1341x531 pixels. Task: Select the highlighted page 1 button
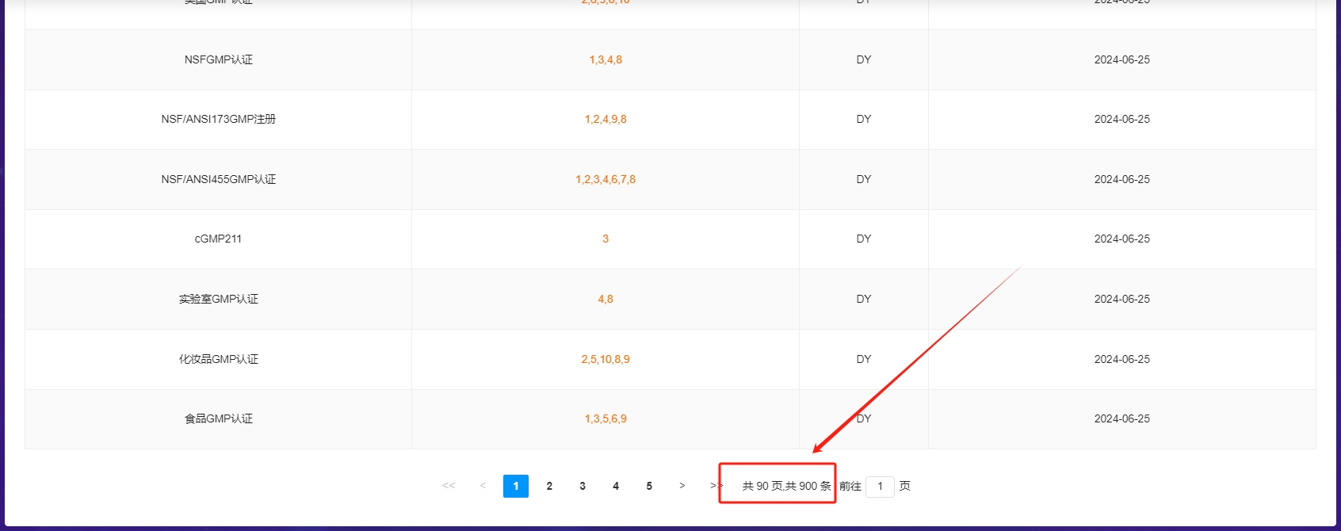[516, 486]
